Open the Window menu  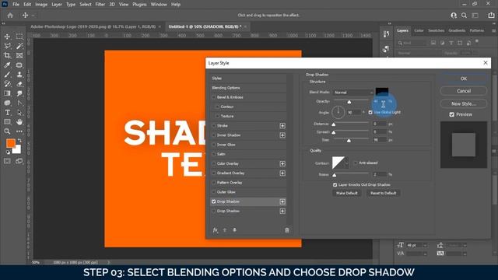tap(159, 5)
